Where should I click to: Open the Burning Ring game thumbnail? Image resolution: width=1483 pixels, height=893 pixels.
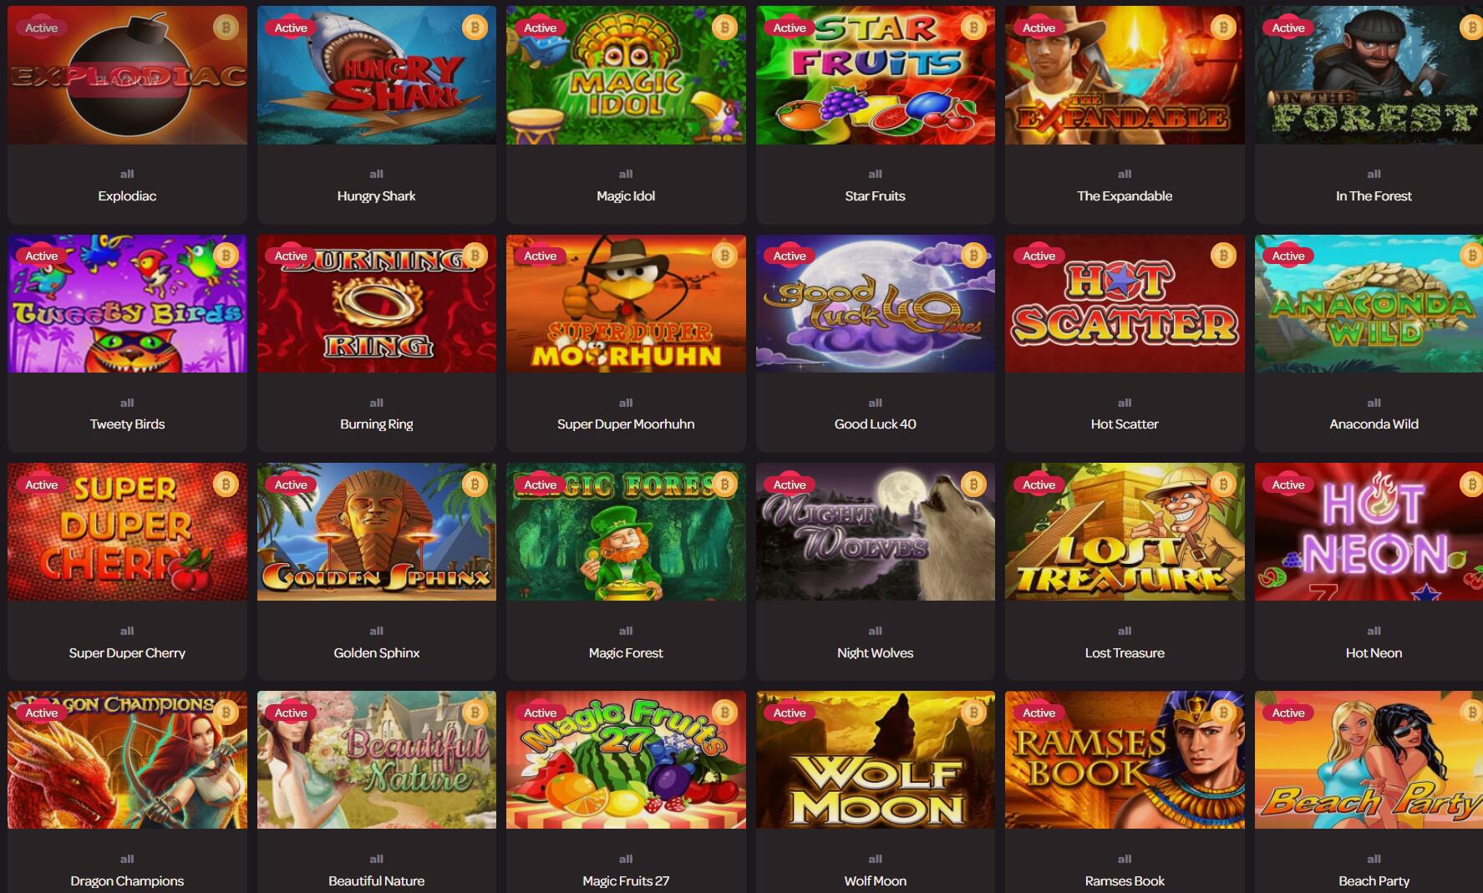click(x=377, y=304)
